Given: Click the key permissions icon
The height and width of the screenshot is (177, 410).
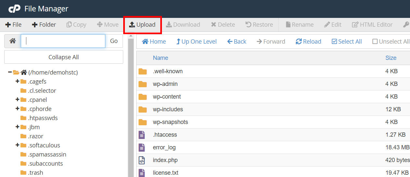Looking at the screenshot, I should coord(406,25).
